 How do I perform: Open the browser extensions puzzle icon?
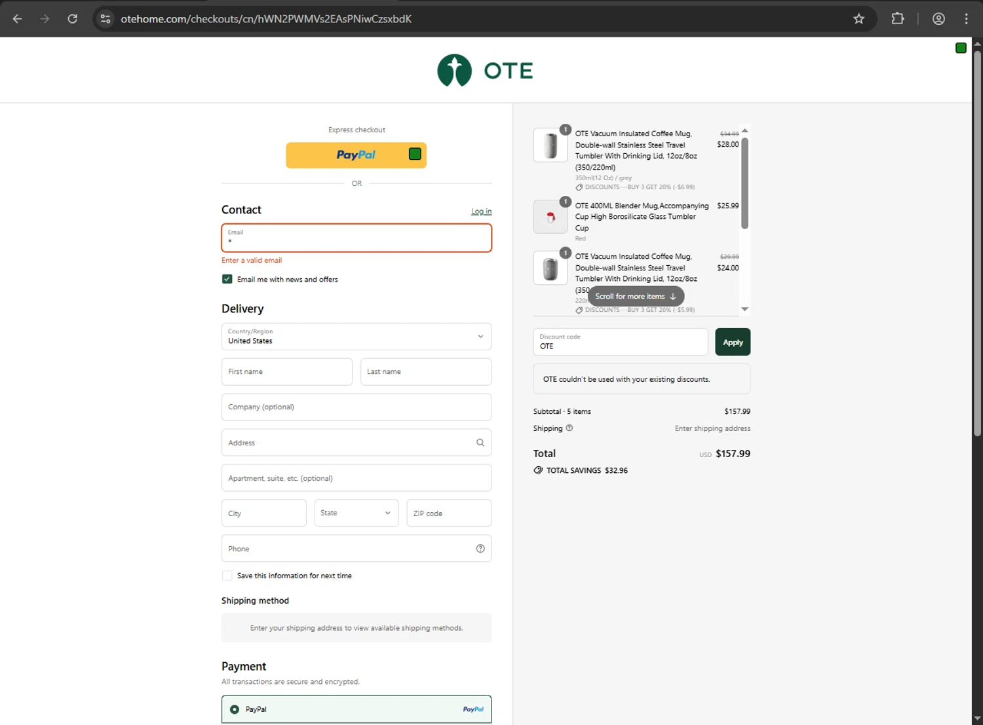coord(898,19)
